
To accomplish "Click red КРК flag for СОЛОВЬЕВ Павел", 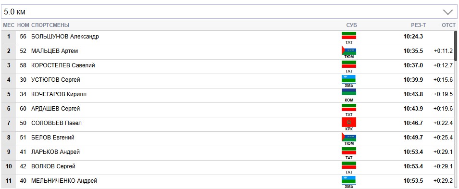I will [348, 122].
